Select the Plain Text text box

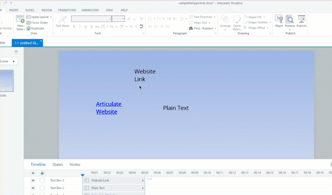[x=176, y=108]
